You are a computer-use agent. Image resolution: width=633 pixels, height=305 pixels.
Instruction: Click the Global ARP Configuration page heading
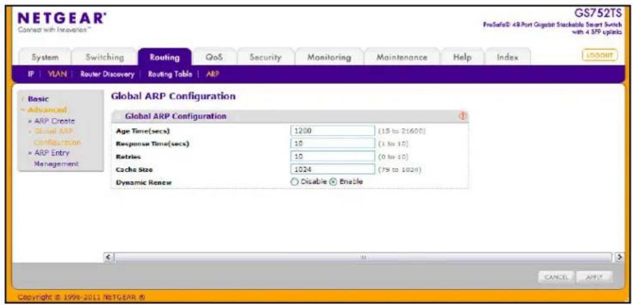click(173, 97)
